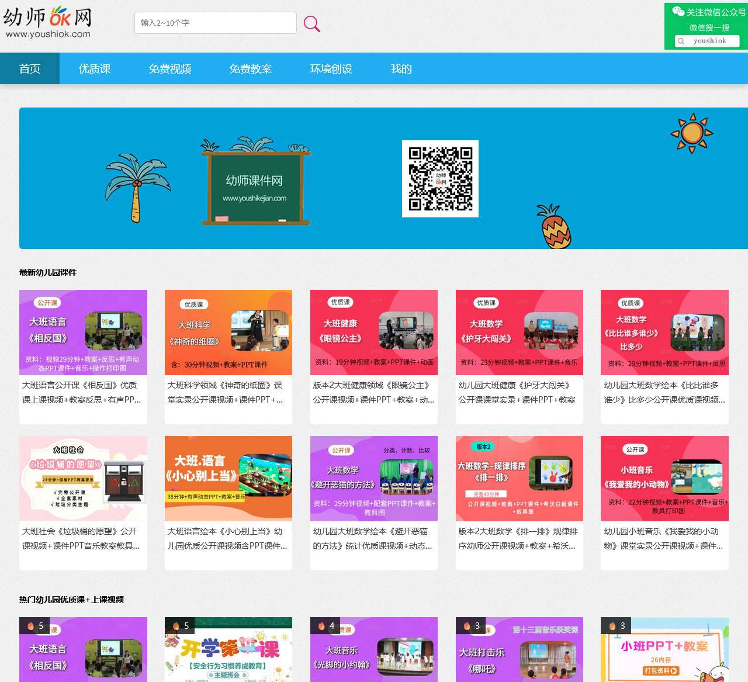The width and height of the screenshot is (748, 682).
Task: Open the 首页 navigation tab
Action: click(30, 69)
